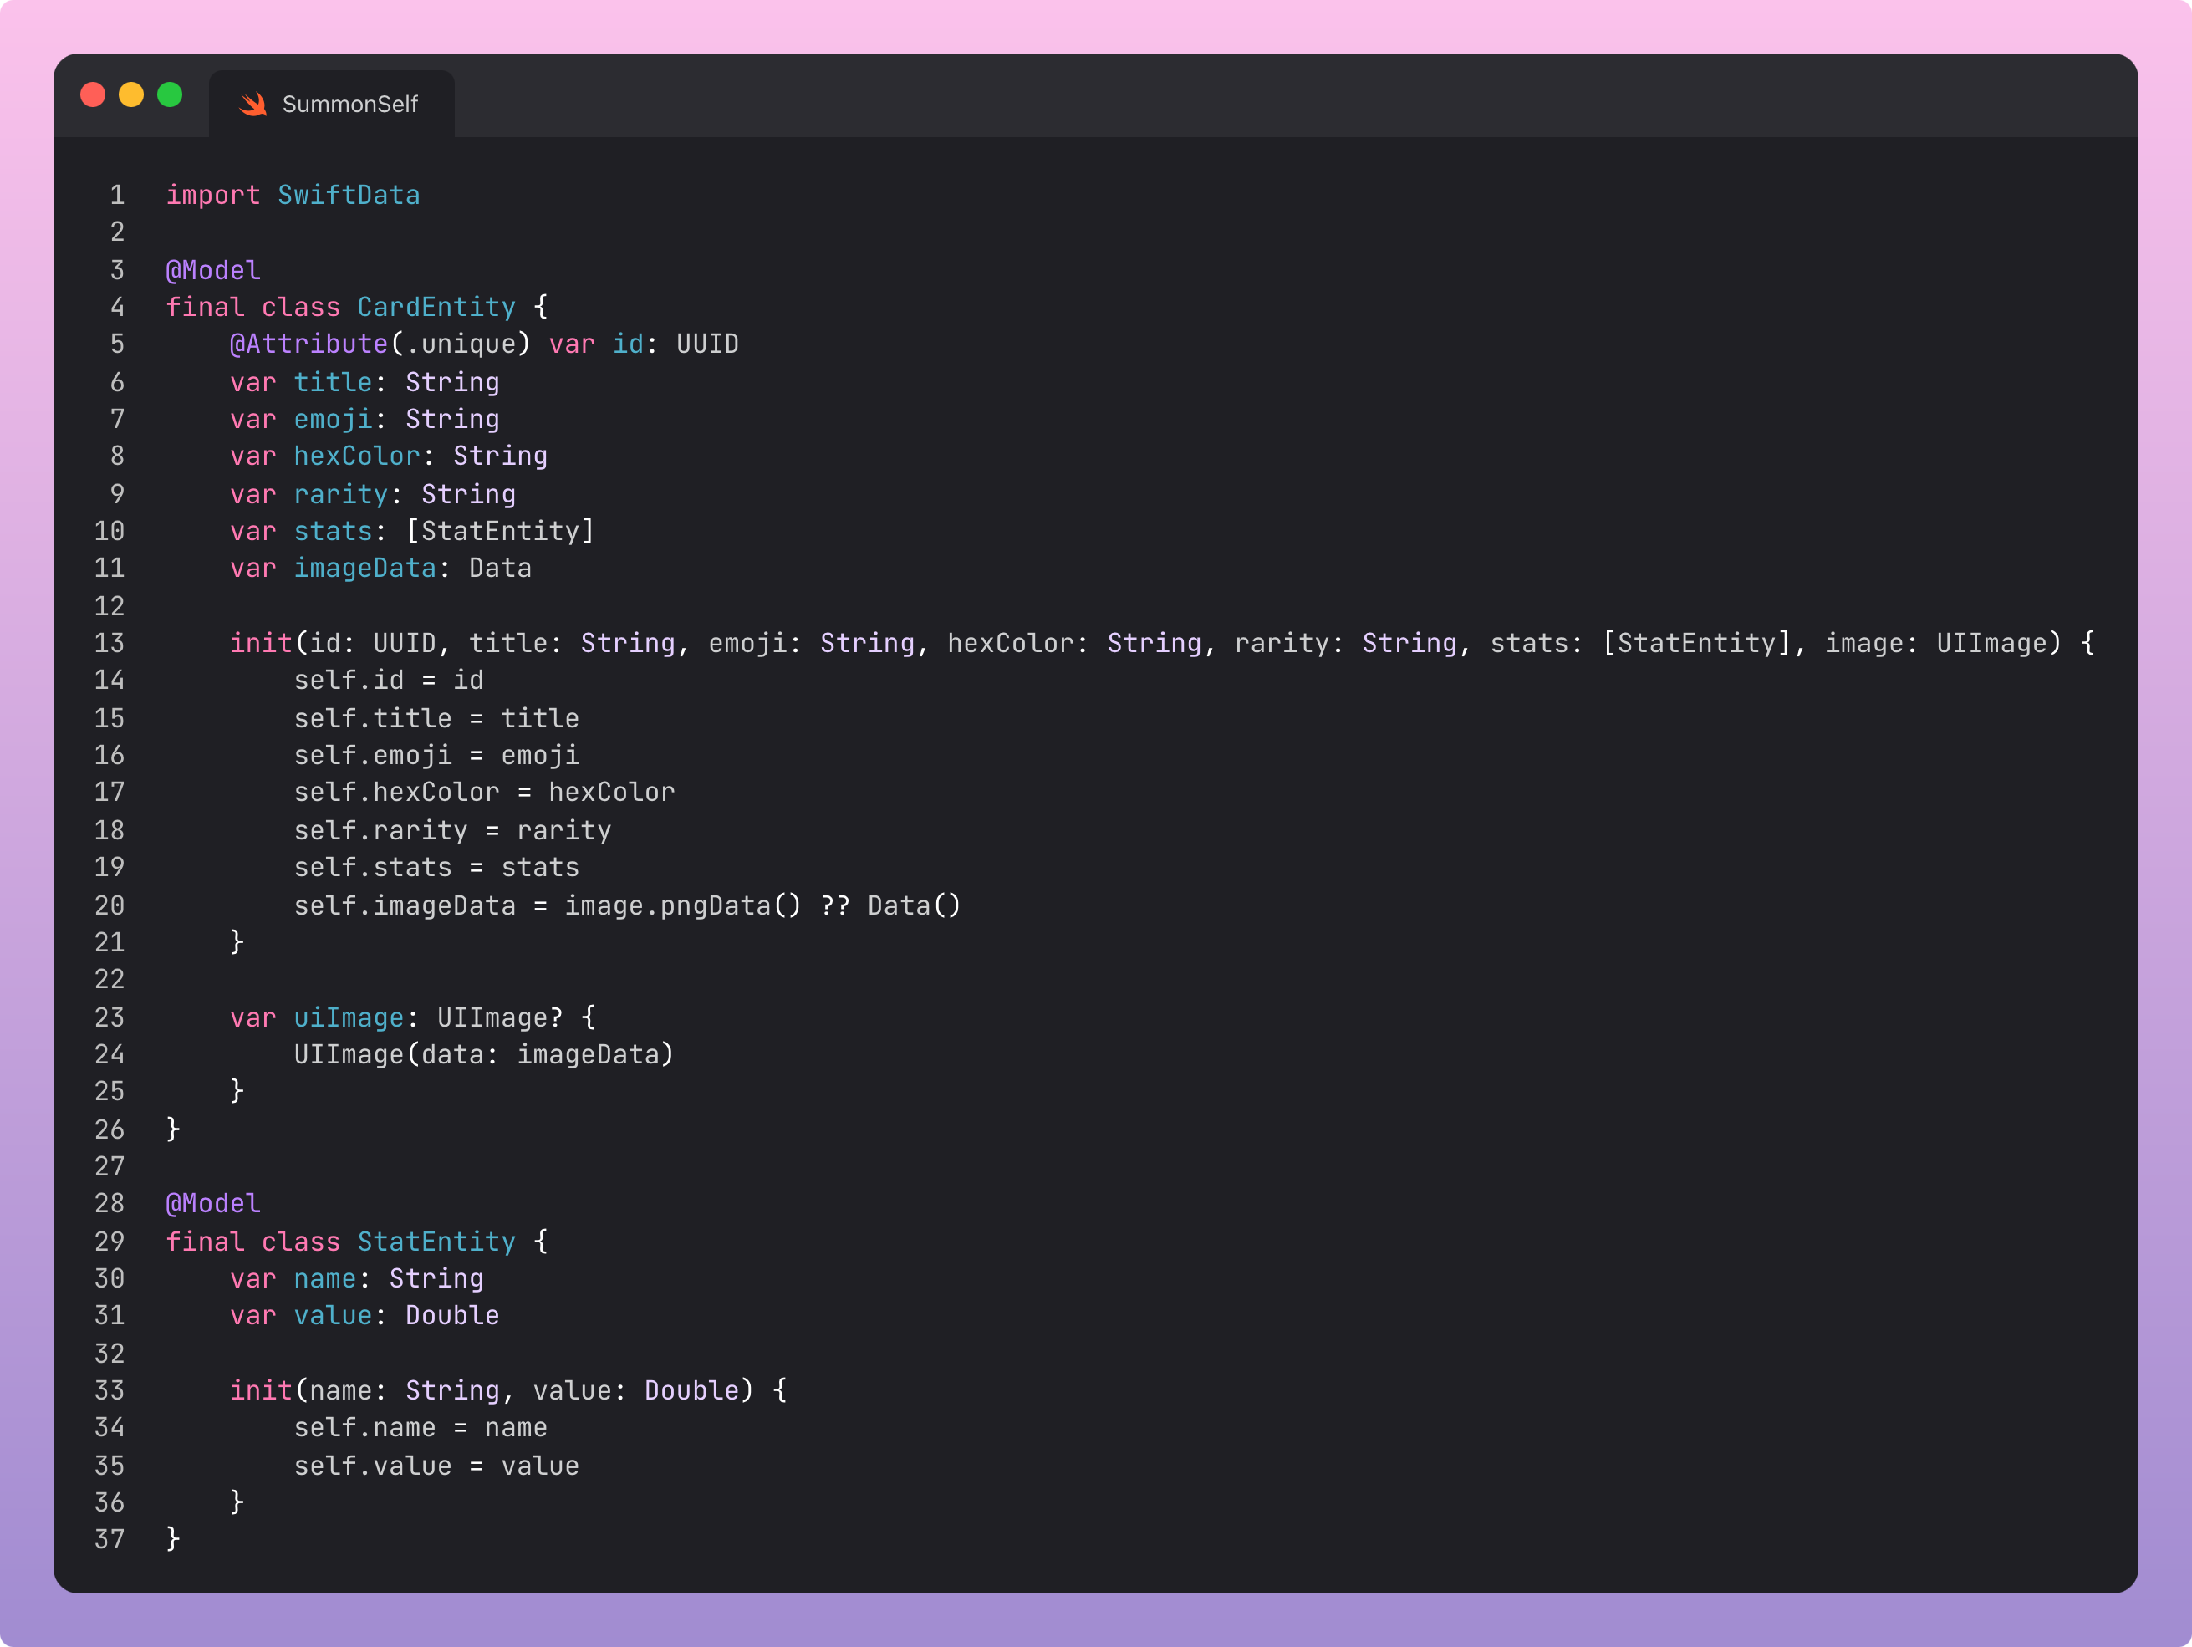Click 'self.stats = stats' on line 19
The height and width of the screenshot is (1647, 2192).
coord(436,867)
